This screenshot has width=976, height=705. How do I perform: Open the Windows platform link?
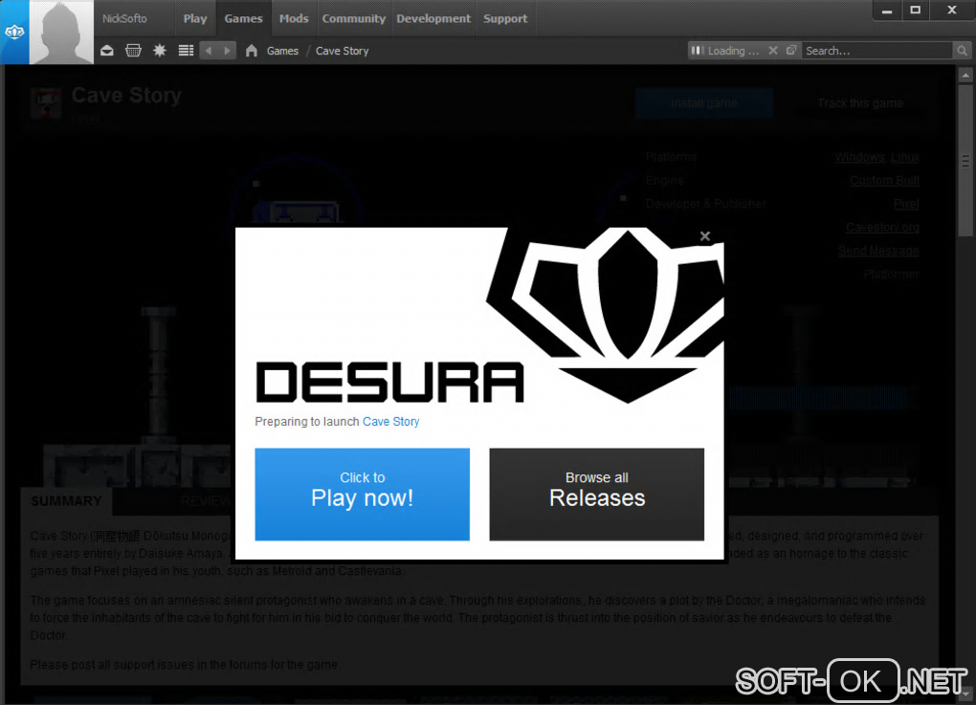(859, 157)
